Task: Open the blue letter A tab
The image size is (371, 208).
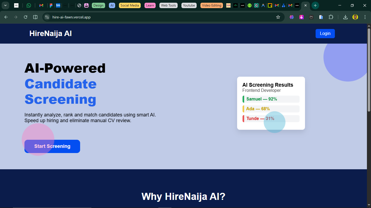Action: tap(263, 5)
